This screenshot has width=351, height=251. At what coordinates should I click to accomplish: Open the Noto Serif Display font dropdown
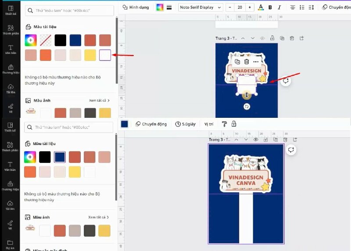200,7
